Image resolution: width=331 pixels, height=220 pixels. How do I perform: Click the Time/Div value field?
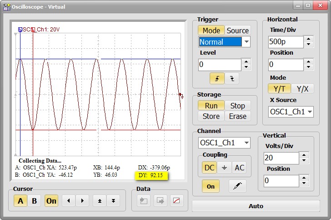tap(286, 42)
